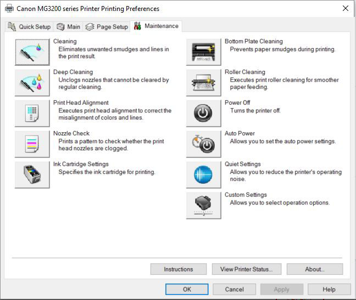Viewport: 356px width, 300px height.
Task: Run the Nozzle Check icon
Action: pos(32,144)
